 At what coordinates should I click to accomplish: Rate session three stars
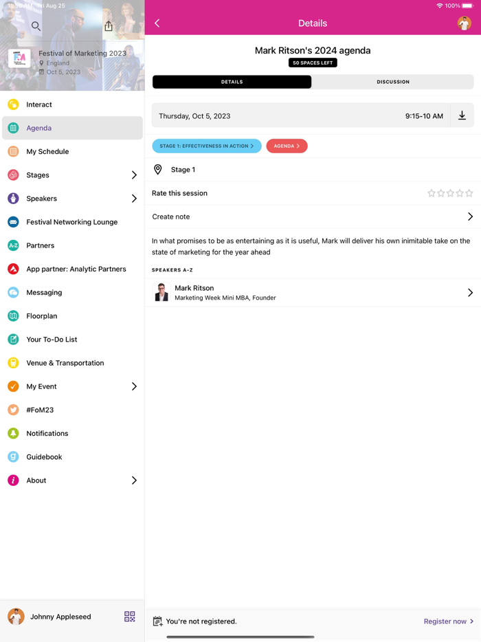[x=450, y=193]
